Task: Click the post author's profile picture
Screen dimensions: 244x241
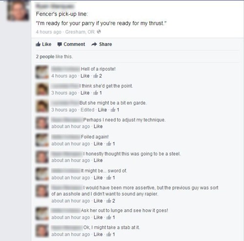Action: click(x=18, y=10)
